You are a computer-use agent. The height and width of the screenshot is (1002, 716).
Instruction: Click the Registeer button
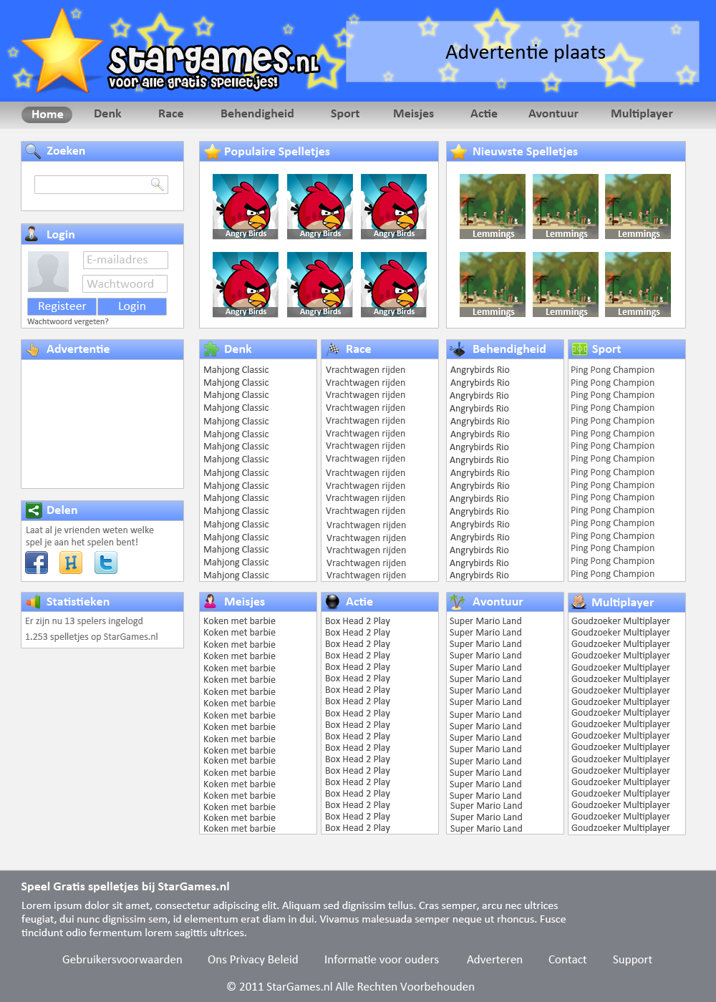click(62, 306)
